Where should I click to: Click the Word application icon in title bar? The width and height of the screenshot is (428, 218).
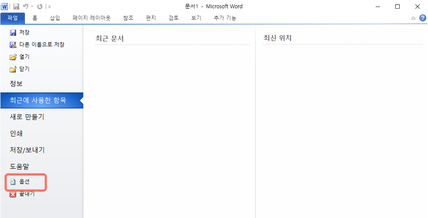coord(5,7)
